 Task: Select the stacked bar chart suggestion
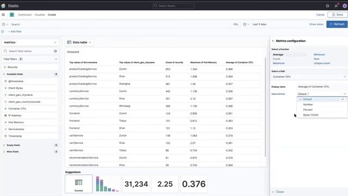(108, 184)
